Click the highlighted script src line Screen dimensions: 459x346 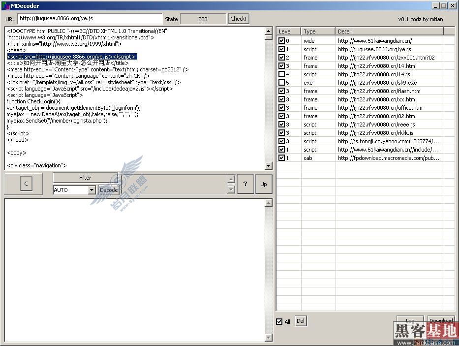(72, 57)
